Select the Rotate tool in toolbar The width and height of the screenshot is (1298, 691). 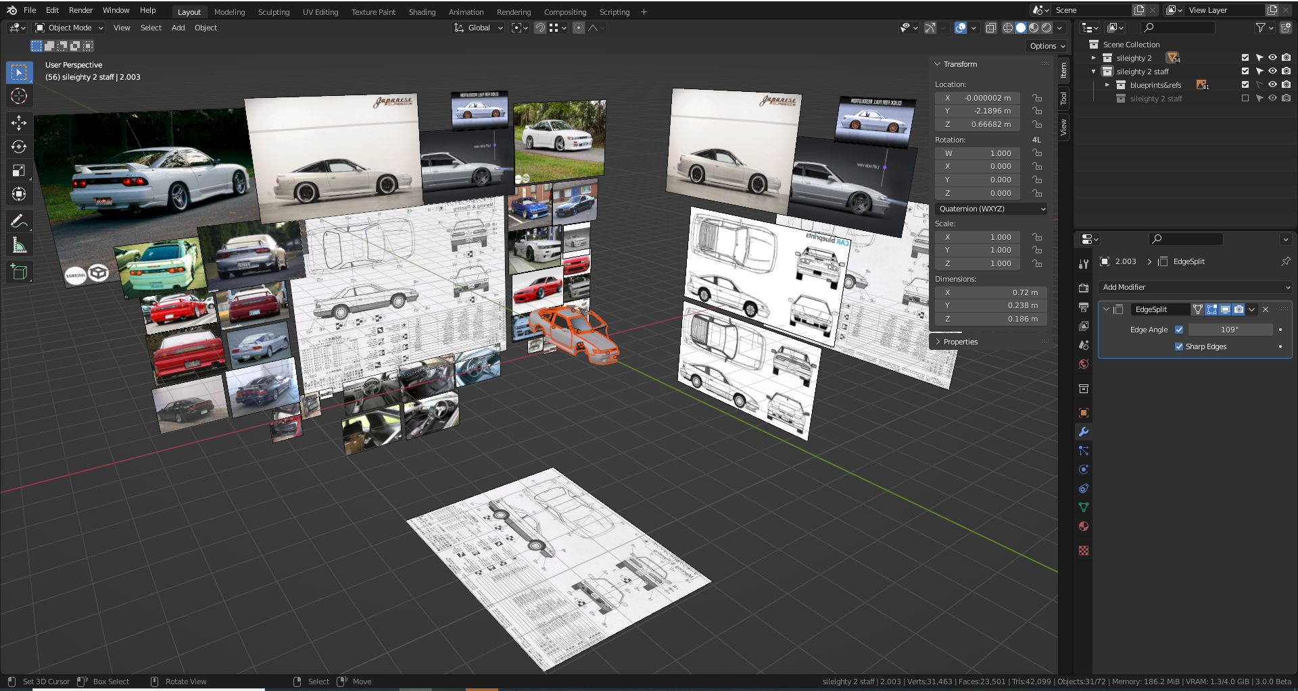point(19,147)
